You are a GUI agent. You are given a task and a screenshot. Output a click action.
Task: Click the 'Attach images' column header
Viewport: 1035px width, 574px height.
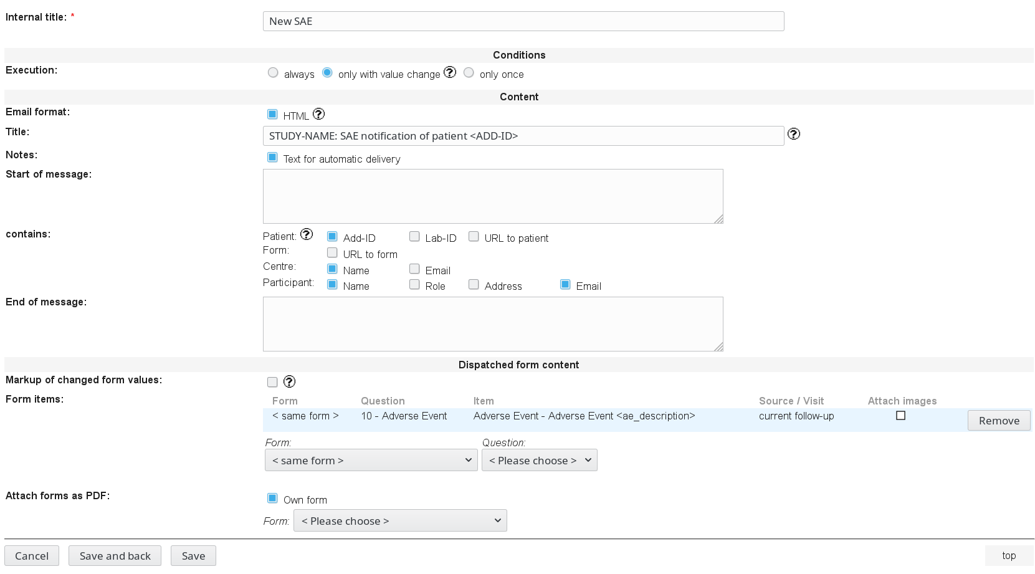902,401
